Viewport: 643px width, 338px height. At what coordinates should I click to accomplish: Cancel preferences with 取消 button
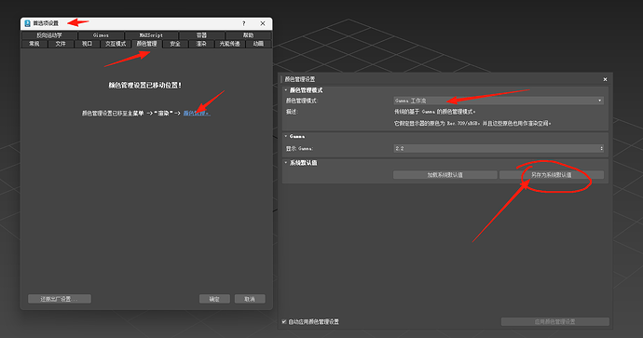pyautogui.click(x=250, y=299)
